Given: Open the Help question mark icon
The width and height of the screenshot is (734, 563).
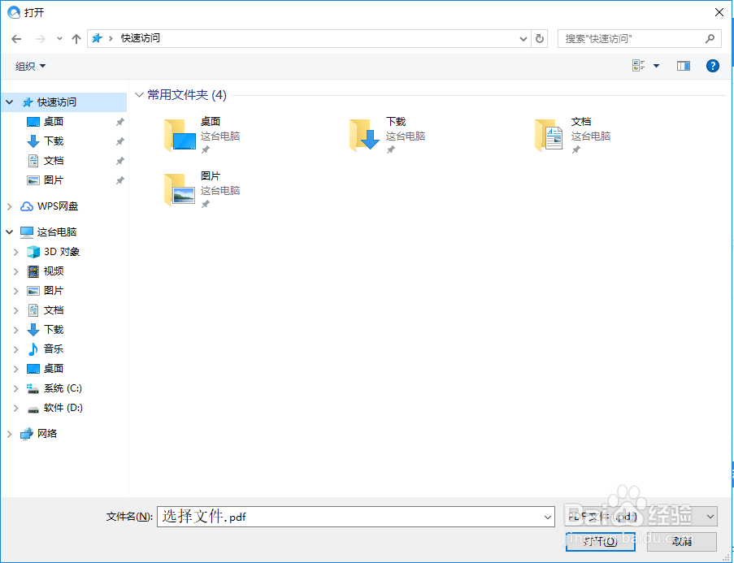Looking at the screenshot, I should pos(713,65).
